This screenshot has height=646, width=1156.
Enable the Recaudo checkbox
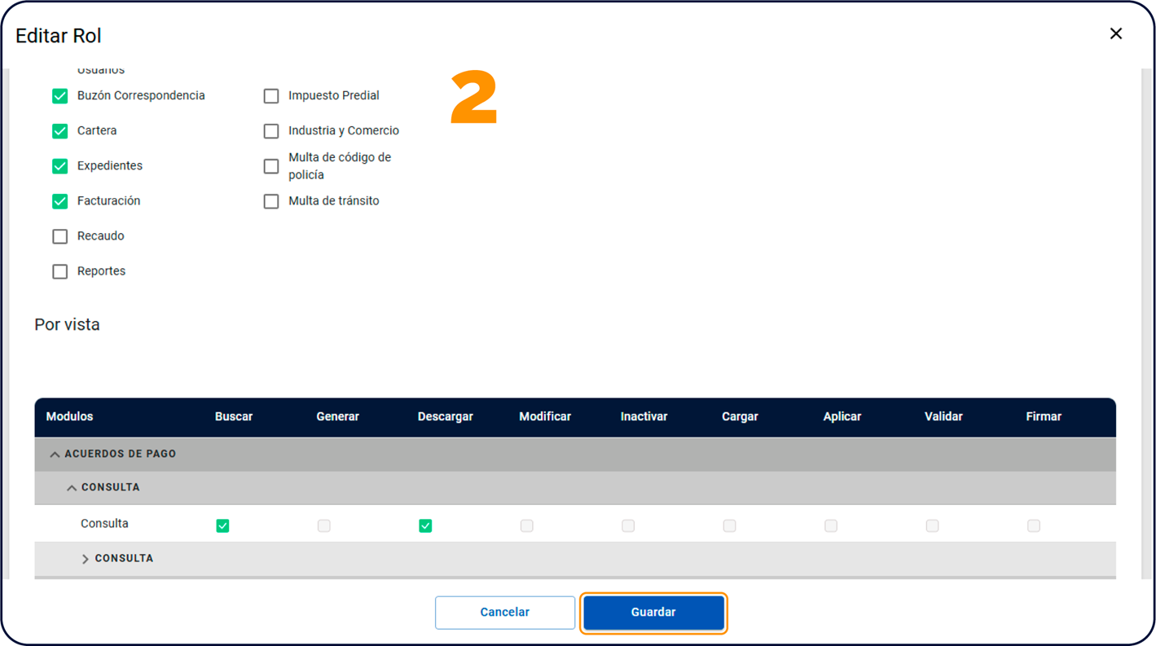pyautogui.click(x=60, y=236)
